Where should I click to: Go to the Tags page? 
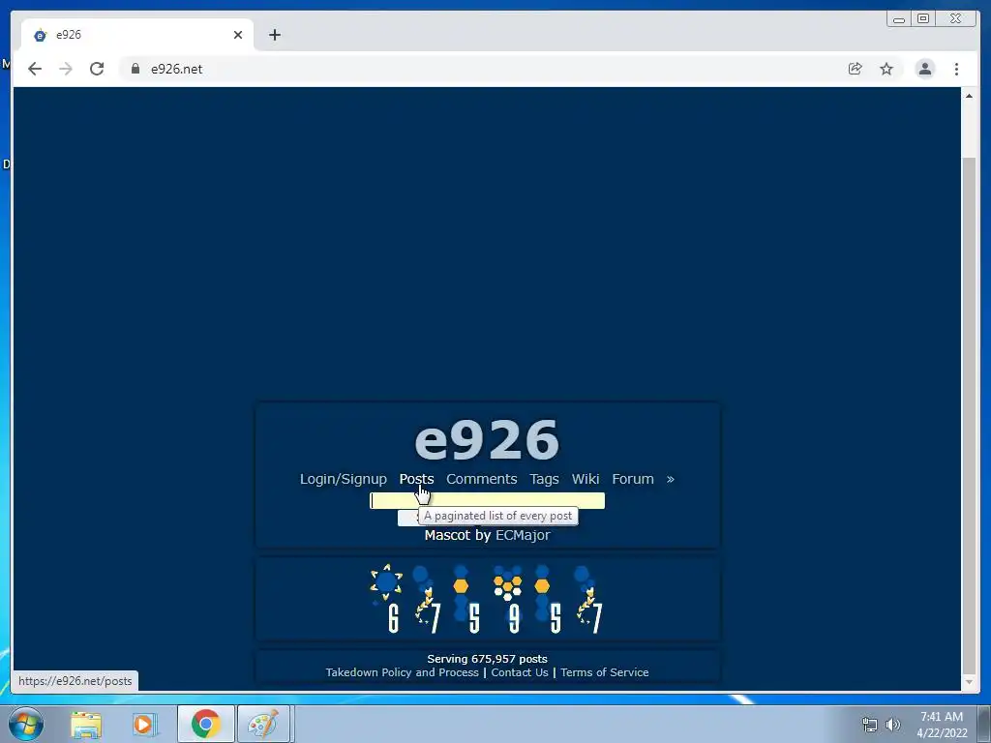[544, 479]
